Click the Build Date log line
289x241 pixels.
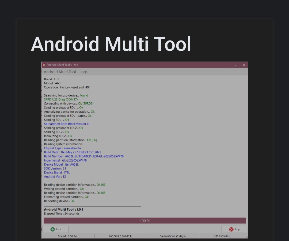(73, 152)
